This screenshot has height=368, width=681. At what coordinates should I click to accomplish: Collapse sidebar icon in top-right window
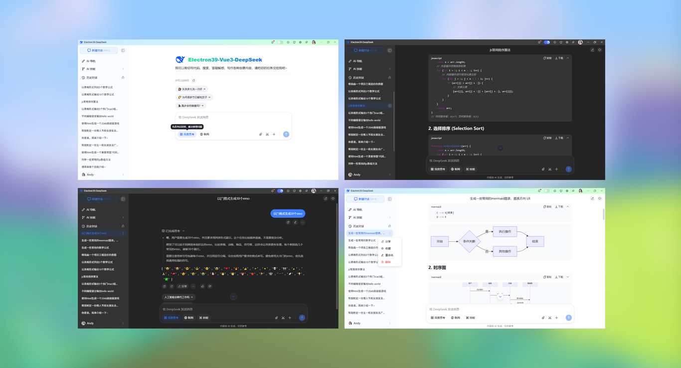[390, 50]
